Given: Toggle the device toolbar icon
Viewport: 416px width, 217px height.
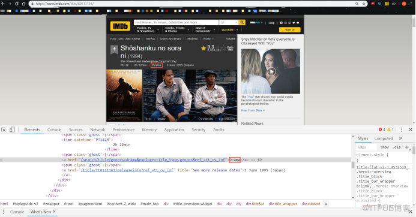Looking at the screenshot, I should 12,129.
